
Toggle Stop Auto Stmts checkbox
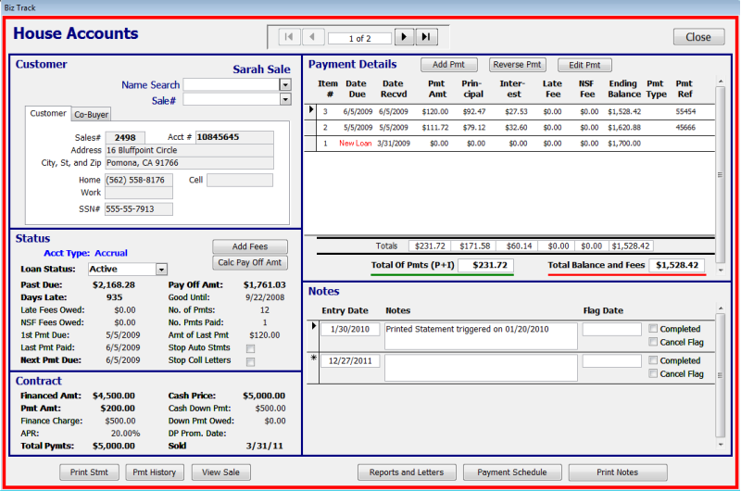[x=250, y=349]
